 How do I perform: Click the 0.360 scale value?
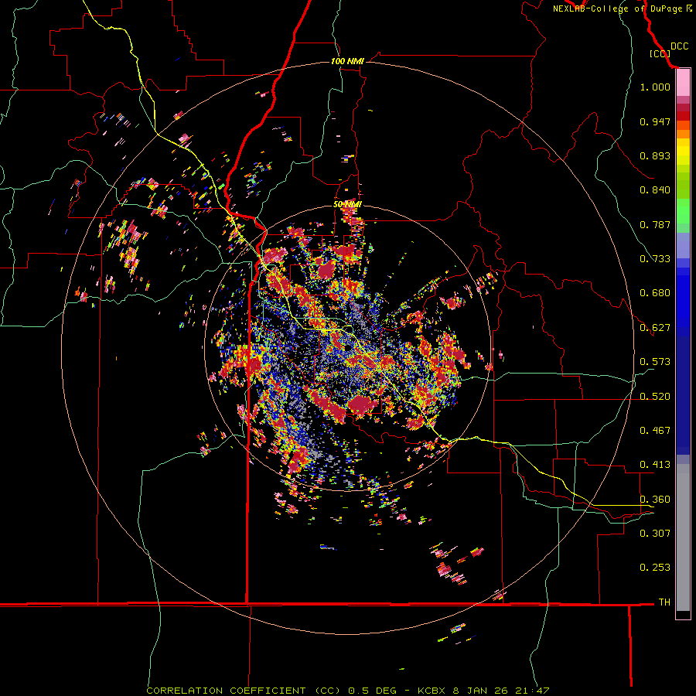point(655,500)
